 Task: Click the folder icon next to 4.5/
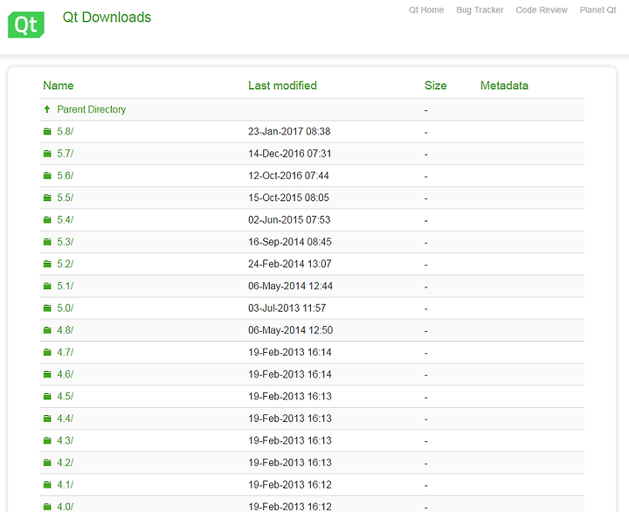point(47,396)
